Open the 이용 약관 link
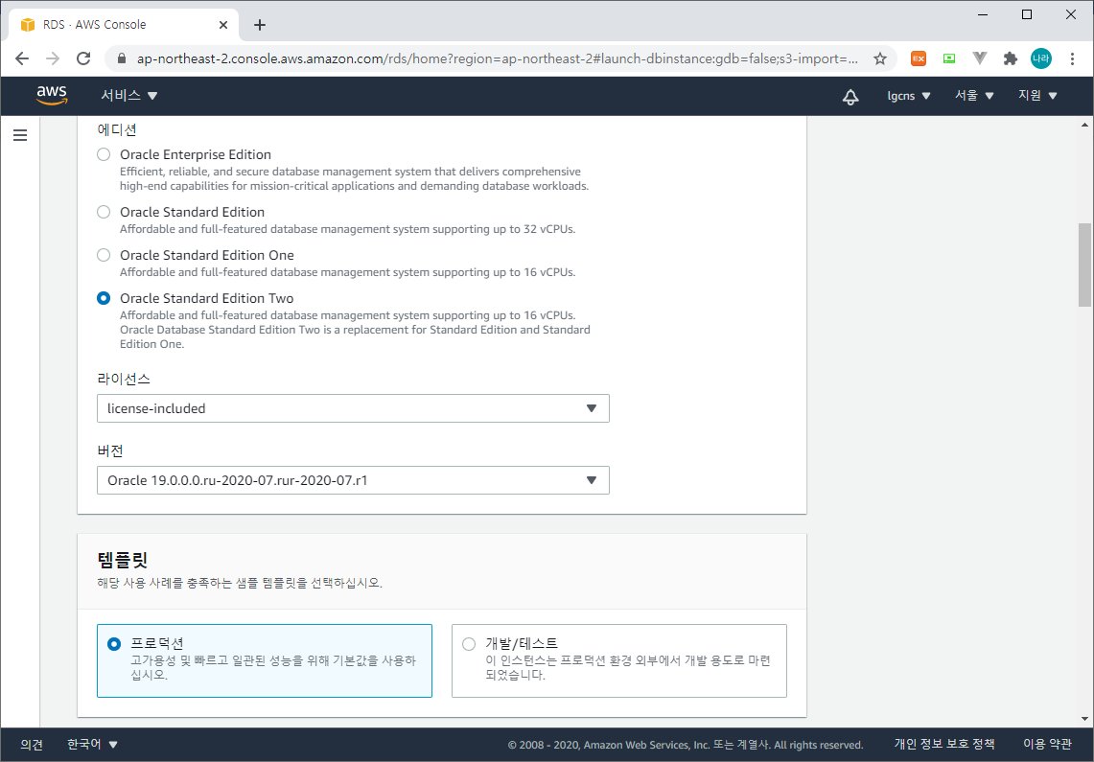1094x762 pixels. point(1047,745)
